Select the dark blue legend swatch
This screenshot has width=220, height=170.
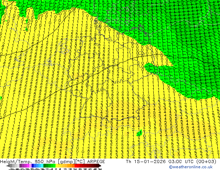33,166
